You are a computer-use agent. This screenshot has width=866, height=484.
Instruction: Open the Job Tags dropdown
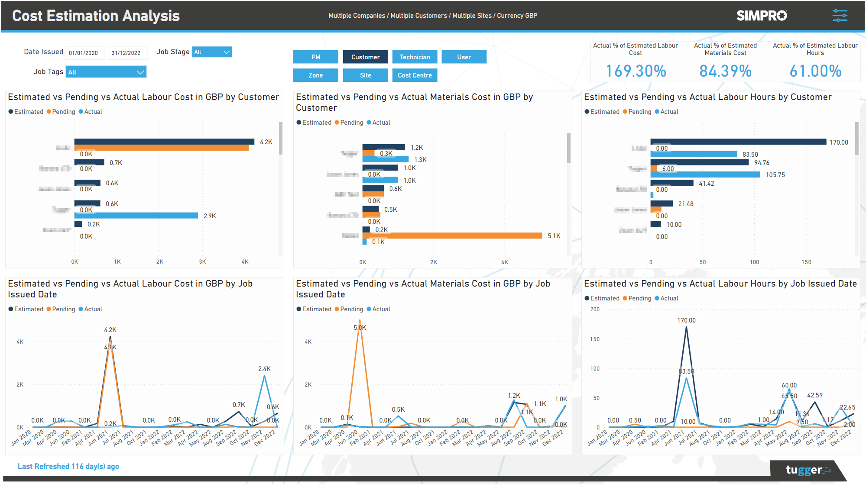tap(106, 71)
